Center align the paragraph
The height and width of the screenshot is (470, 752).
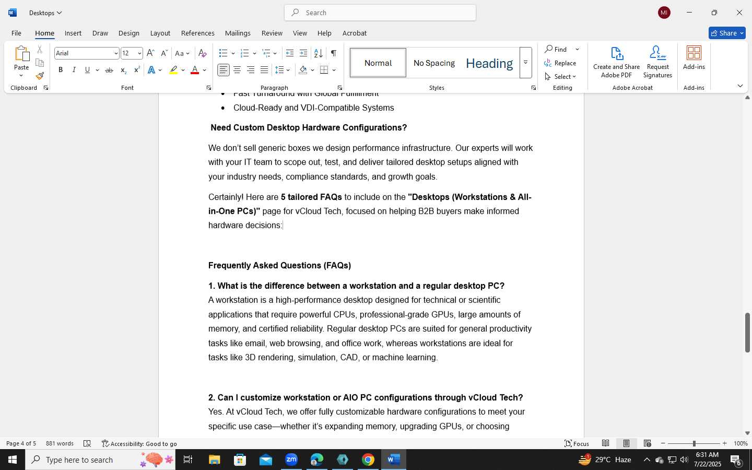click(237, 70)
